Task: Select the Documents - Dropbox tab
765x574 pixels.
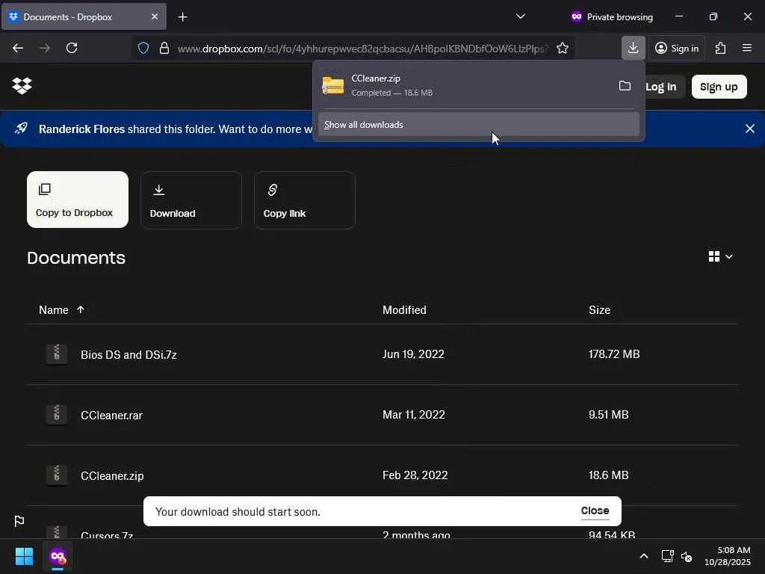Action: (x=84, y=16)
